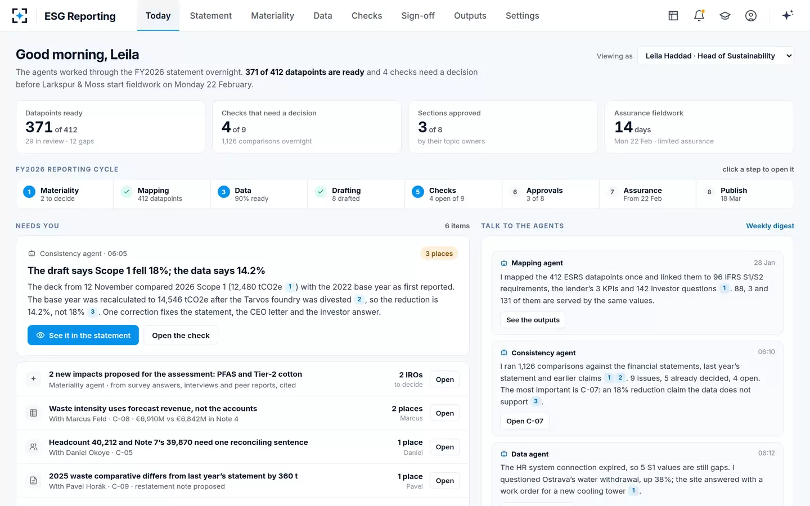The height and width of the screenshot is (506, 810).
Task: Click the Assurance fieldwork 14 days card
Action: [x=699, y=126]
